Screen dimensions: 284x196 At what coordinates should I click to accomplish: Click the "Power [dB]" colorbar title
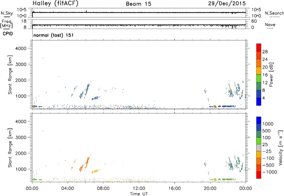tap(271, 75)
